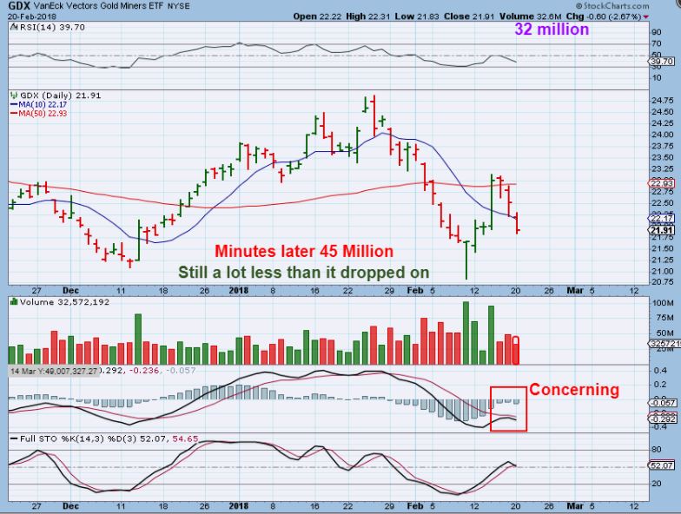Click the VanEck Vectors Gold Miners ETF name

(x=99, y=7)
